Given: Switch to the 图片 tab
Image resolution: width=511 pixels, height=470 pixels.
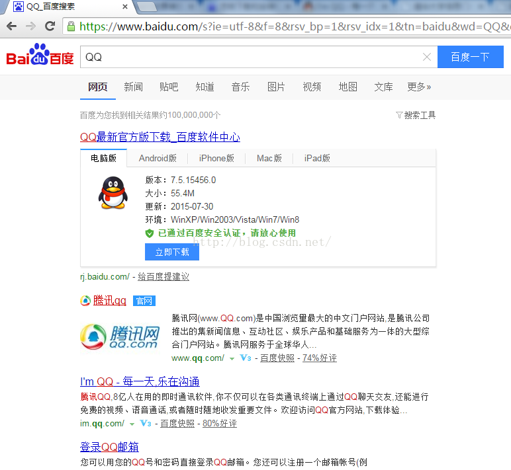Looking at the screenshot, I should 276,87.
